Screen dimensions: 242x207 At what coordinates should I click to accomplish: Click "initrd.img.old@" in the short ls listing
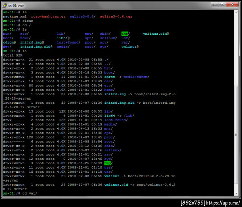point(36,47)
